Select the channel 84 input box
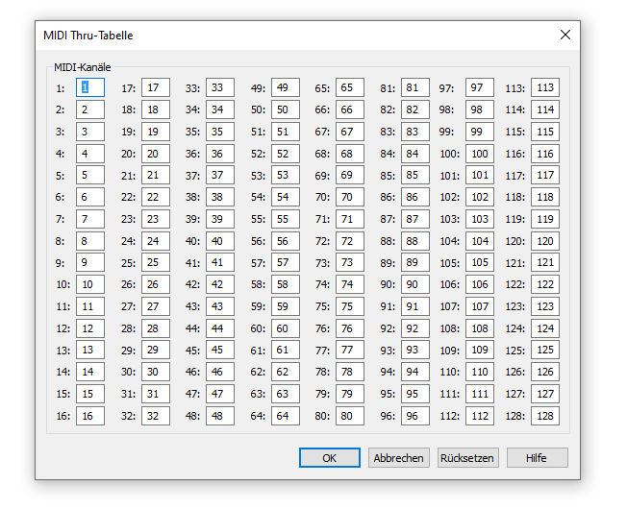 [x=415, y=154]
